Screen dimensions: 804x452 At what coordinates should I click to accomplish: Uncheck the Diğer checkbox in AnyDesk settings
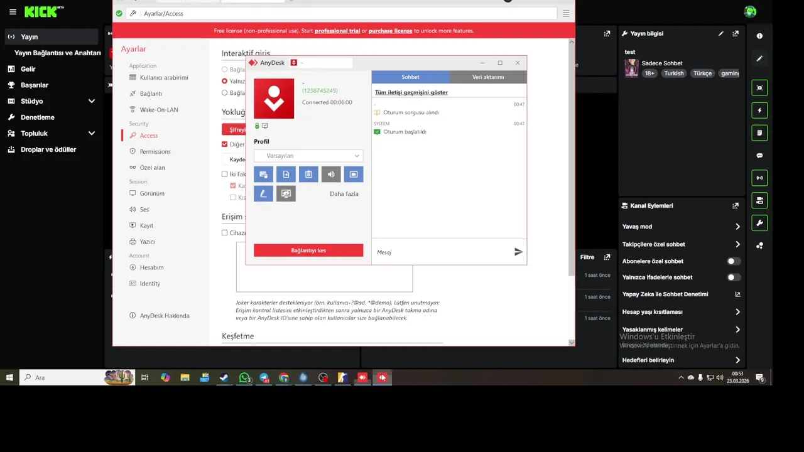pos(224,144)
